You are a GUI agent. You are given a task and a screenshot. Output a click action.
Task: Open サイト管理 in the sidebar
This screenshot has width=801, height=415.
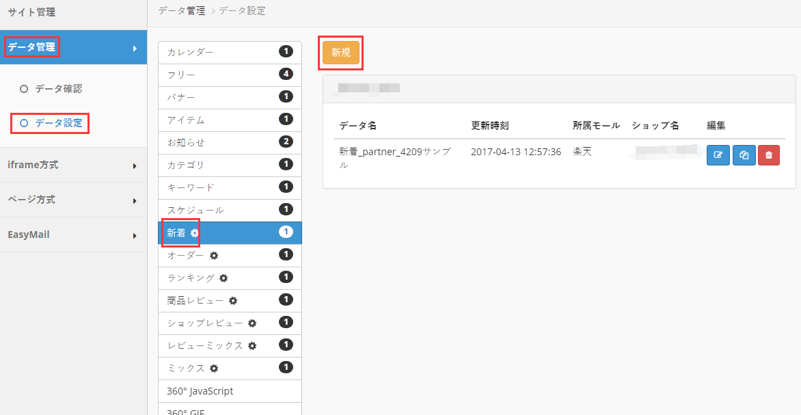(31, 12)
